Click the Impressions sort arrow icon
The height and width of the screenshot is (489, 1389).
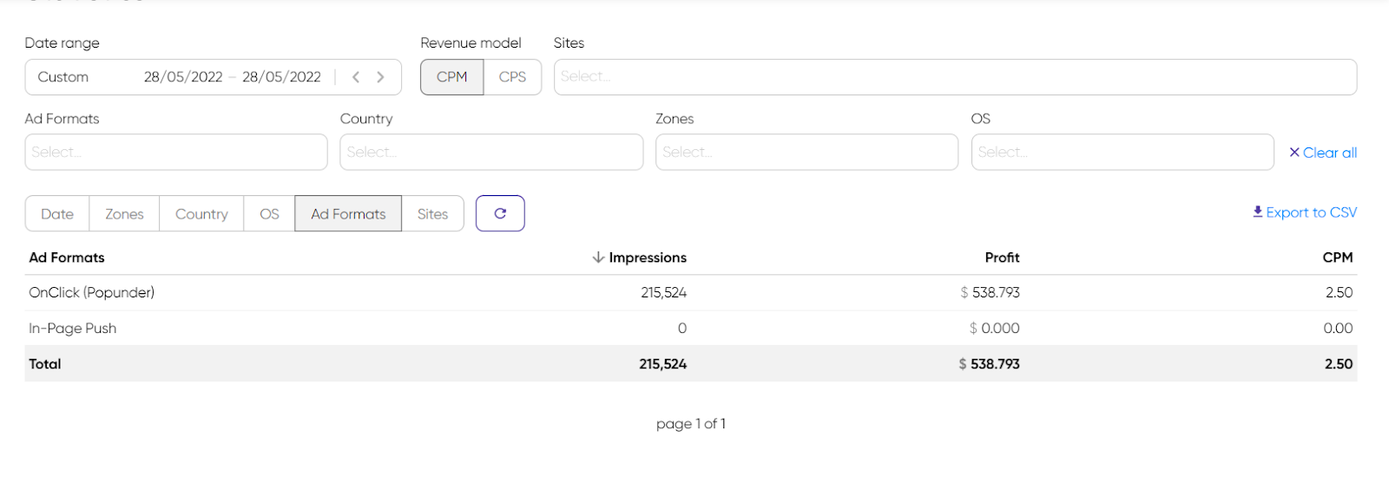tap(598, 258)
